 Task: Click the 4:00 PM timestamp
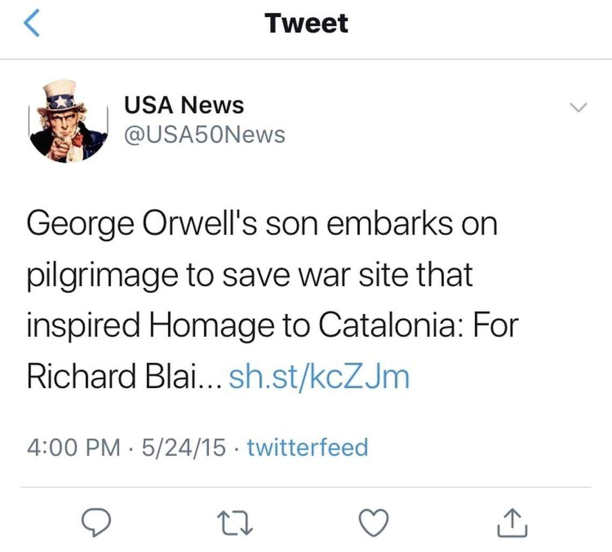click(74, 447)
